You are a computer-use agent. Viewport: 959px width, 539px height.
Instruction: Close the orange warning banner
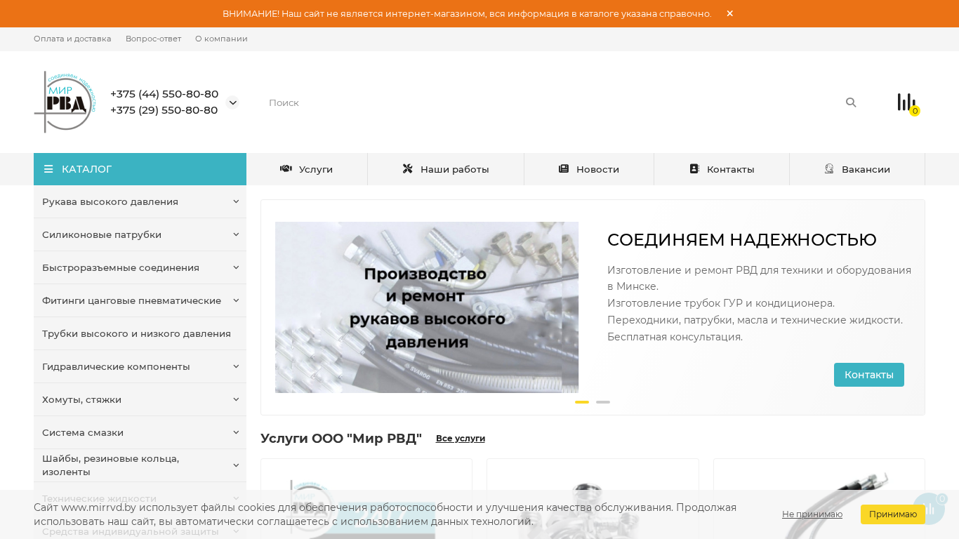[729, 13]
